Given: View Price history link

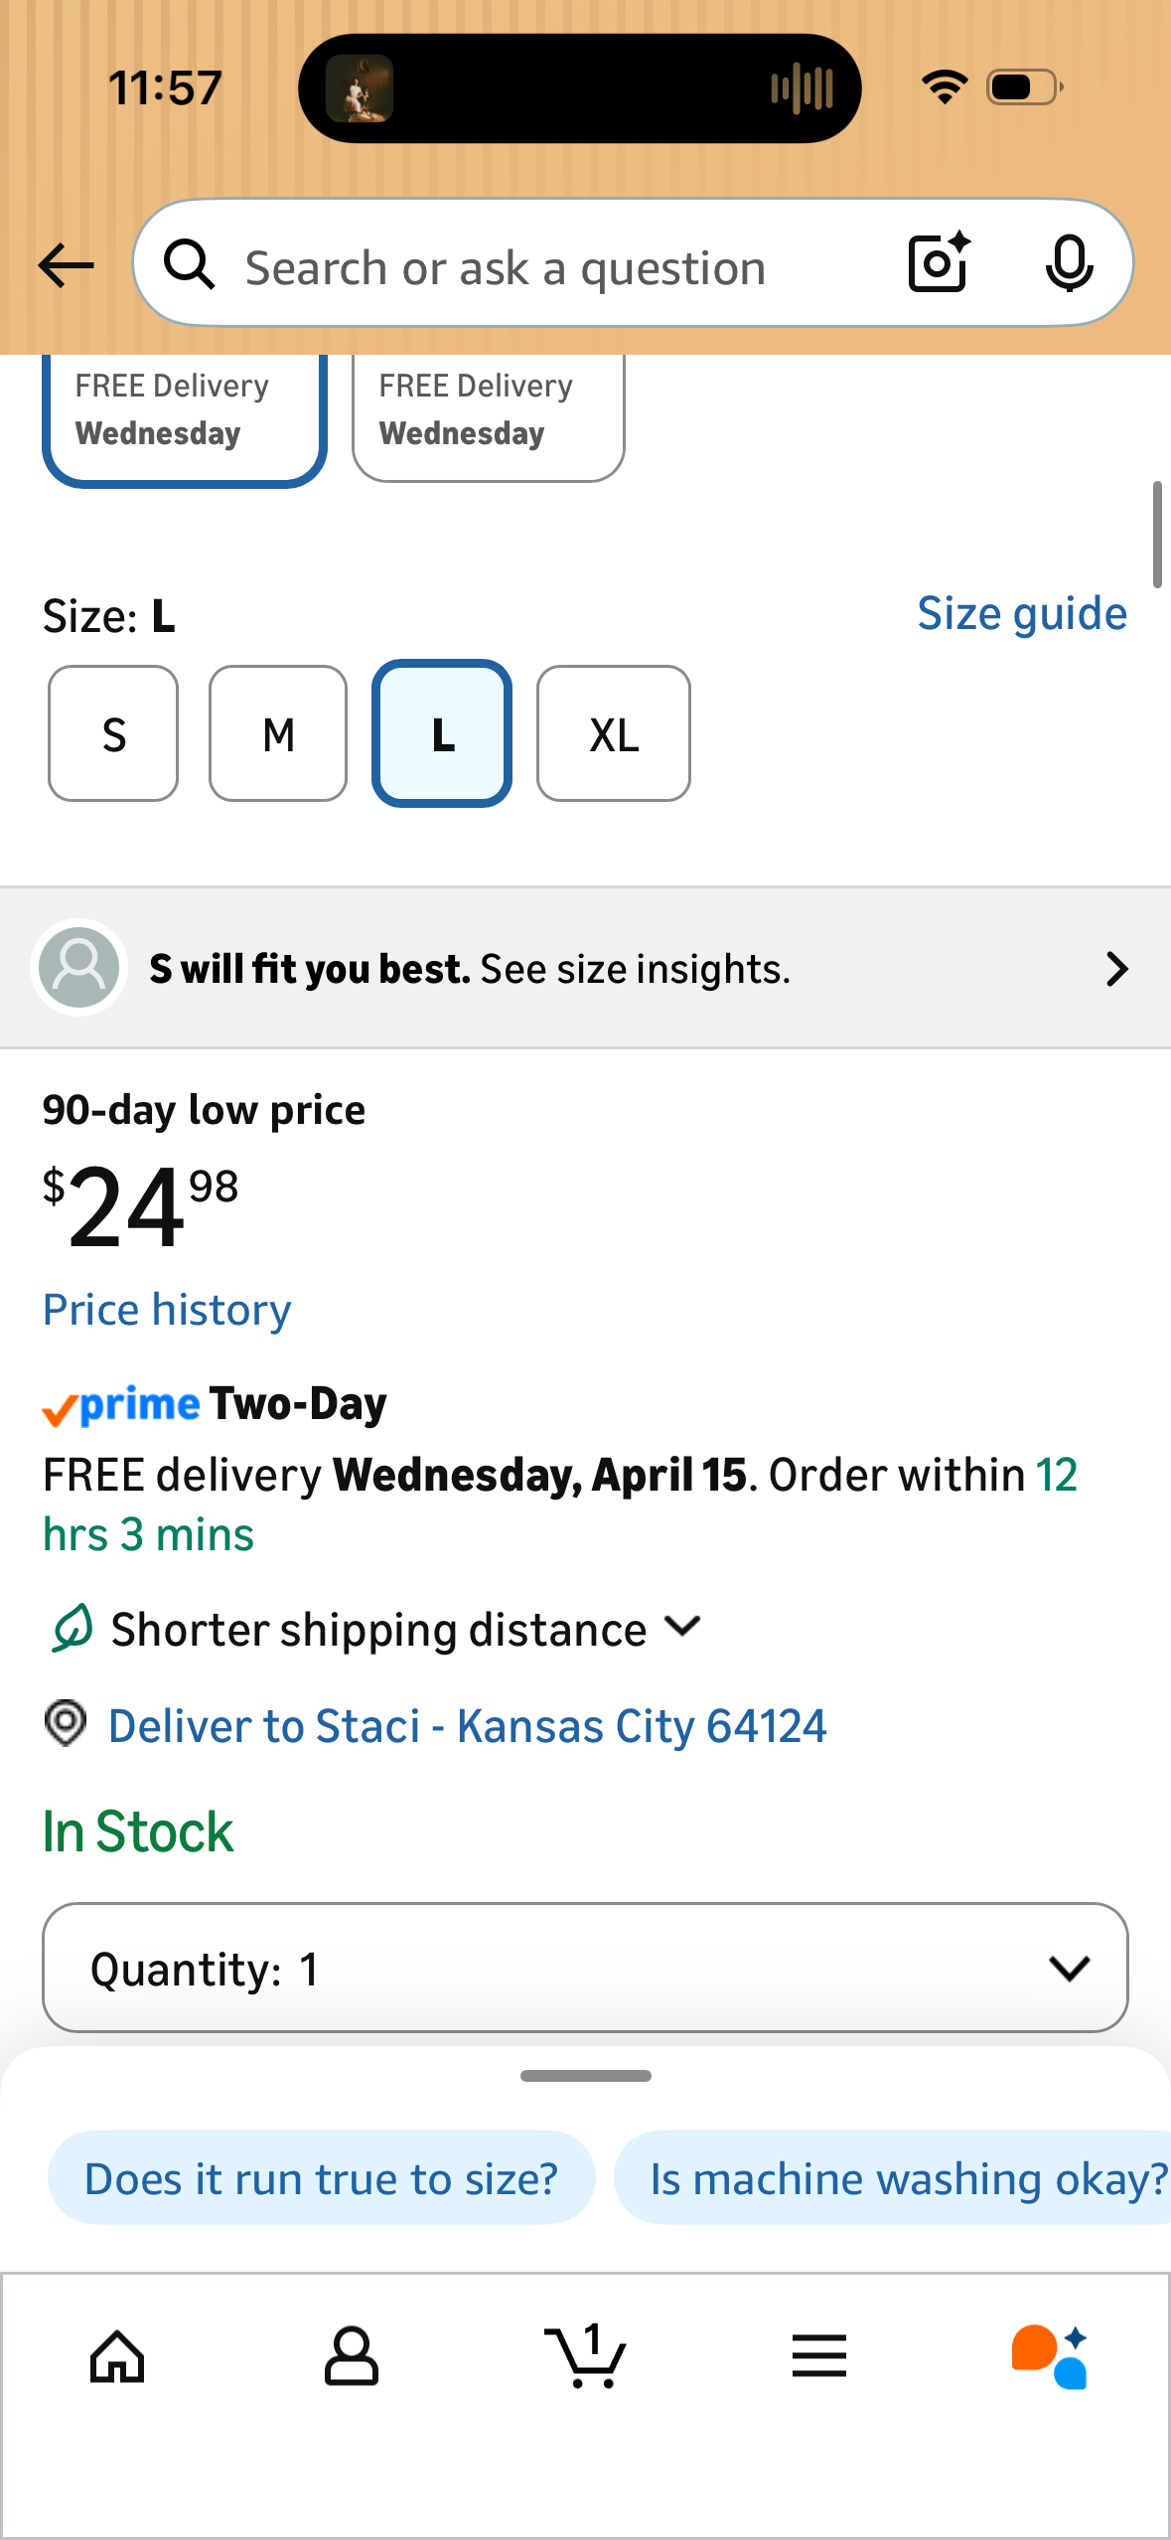Looking at the screenshot, I should [x=167, y=1310].
